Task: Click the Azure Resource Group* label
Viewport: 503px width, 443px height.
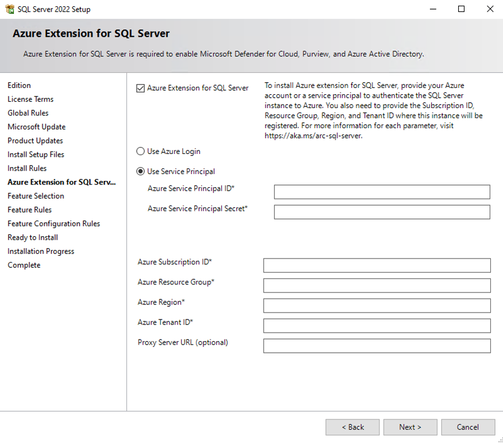Action: click(x=176, y=282)
